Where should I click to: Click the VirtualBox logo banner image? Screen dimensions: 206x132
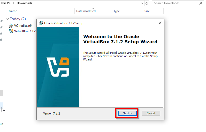(x=58, y=67)
